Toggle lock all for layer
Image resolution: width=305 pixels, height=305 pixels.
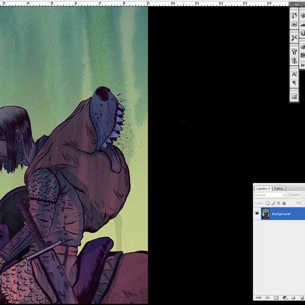click(283, 203)
